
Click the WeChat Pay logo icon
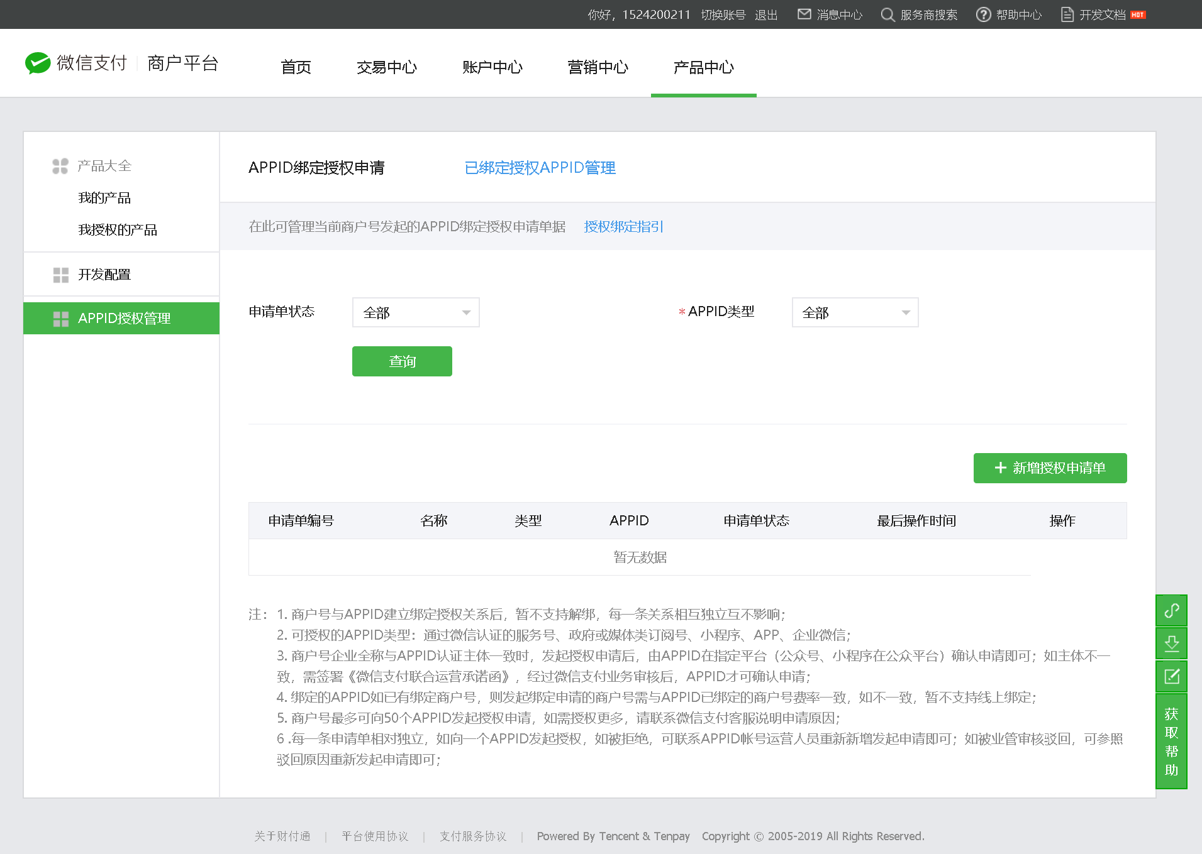(x=38, y=63)
